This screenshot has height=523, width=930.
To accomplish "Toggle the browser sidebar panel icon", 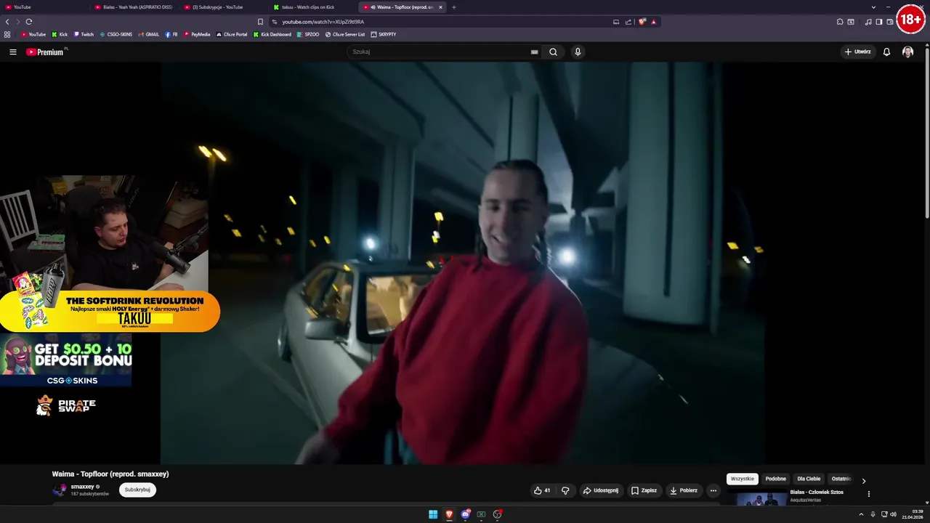I will click(878, 22).
